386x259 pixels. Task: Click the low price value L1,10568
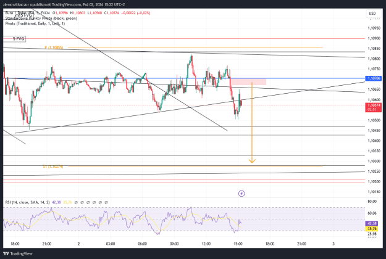pyautogui.click(x=94, y=13)
